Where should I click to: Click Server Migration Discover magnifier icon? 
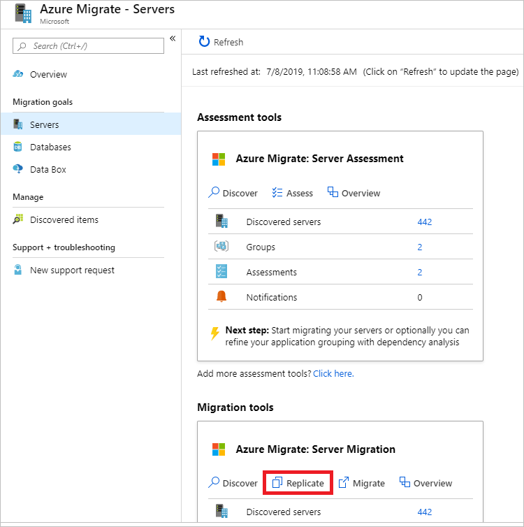214,482
